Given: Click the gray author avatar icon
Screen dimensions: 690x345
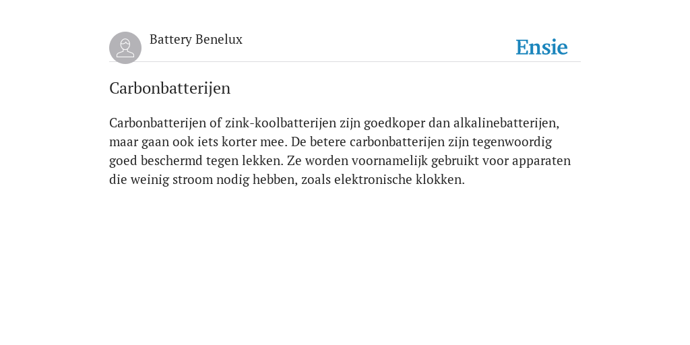Looking at the screenshot, I should [125, 48].
